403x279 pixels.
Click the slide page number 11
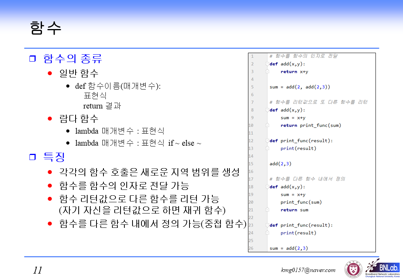pyautogui.click(x=38, y=270)
